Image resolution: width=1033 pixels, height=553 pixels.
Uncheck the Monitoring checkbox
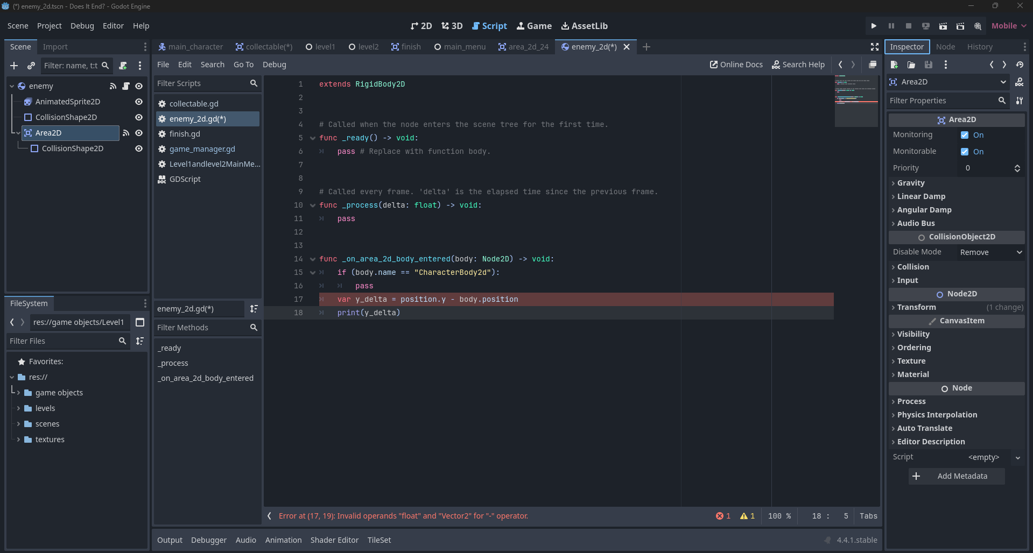point(965,135)
